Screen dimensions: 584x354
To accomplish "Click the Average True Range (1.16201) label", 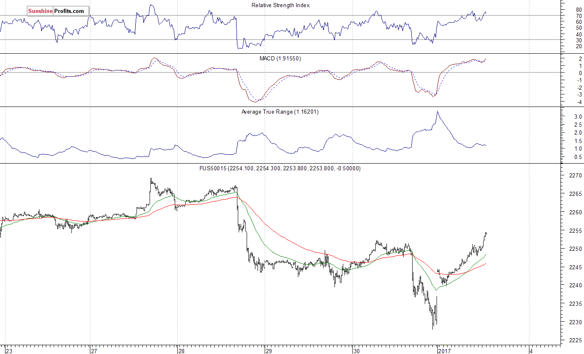I will [x=280, y=112].
